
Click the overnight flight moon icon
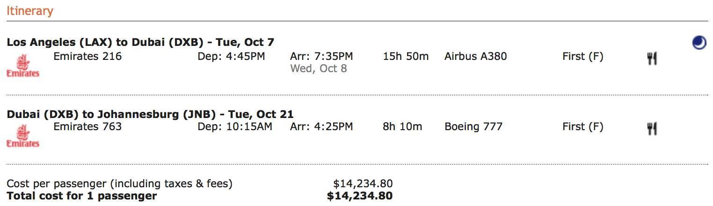[x=699, y=43]
